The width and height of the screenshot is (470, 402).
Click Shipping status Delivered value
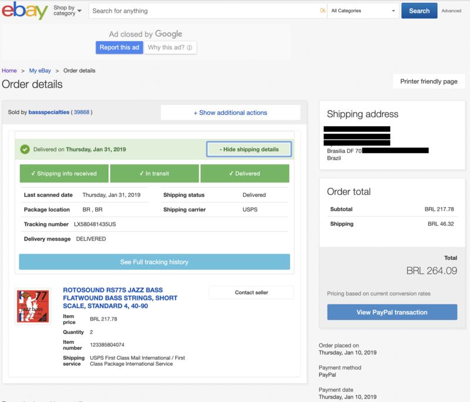tap(254, 195)
